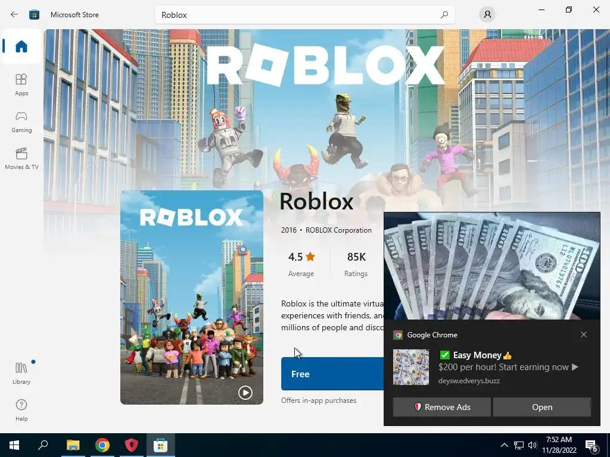This screenshot has height=457, width=610.
Task: Click Open on the notification
Action: coord(542,407)
